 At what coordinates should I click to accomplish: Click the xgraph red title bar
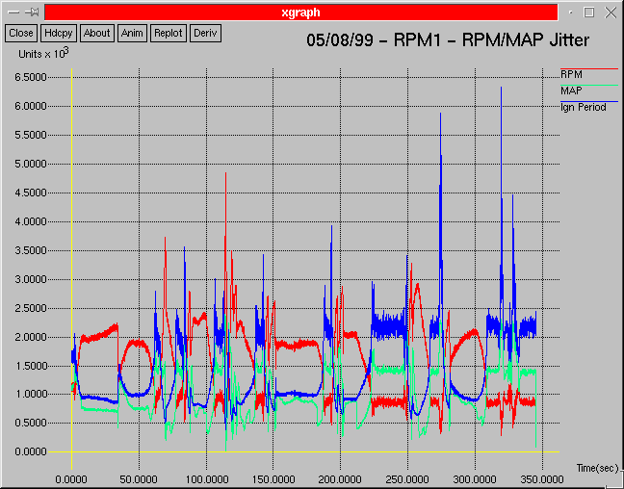click(300, 13)
